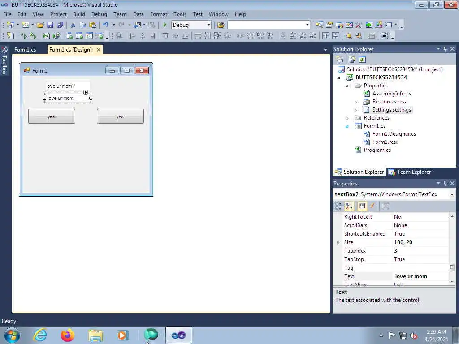Open the empty Find combo box dropdown
Viewport: 459px width, 344px height.
(x=307, y=25)
